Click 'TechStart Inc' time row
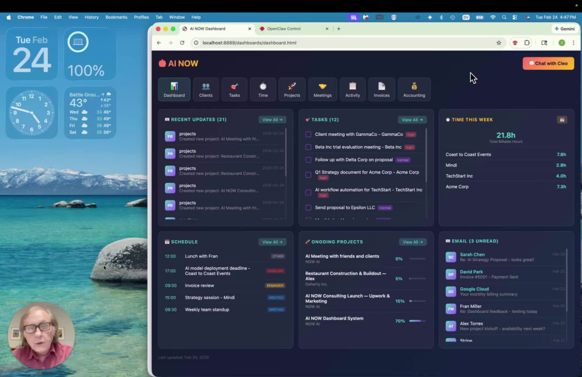 point(506,176)
